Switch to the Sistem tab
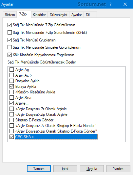133x175 pixels. tap(10, 15)
